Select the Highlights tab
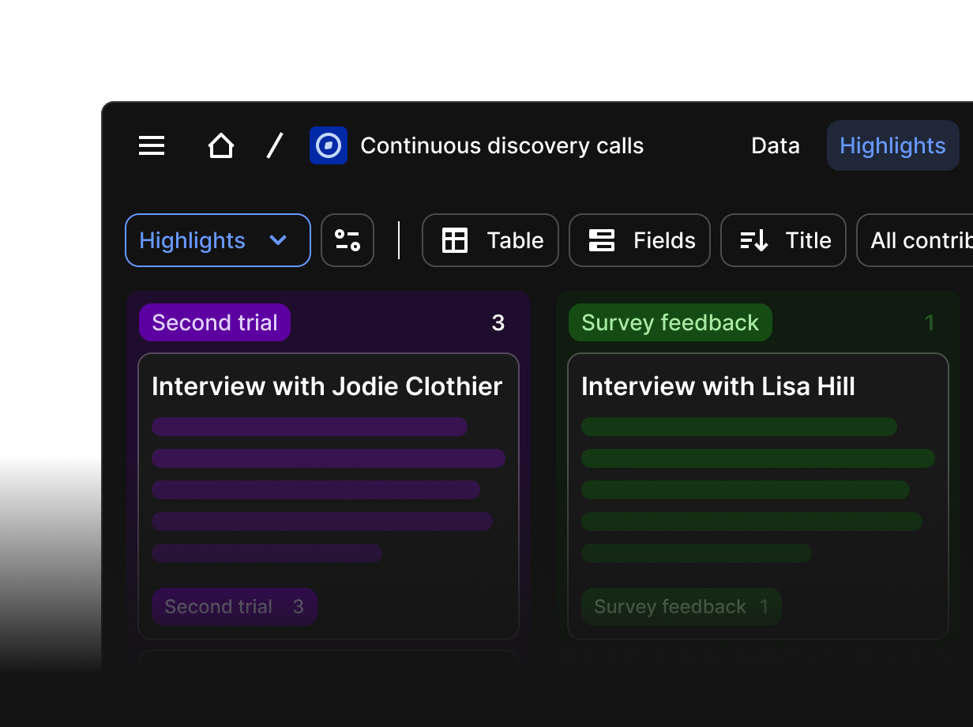The width and height of the screenshot is (973, 727). tap(892, 145)
